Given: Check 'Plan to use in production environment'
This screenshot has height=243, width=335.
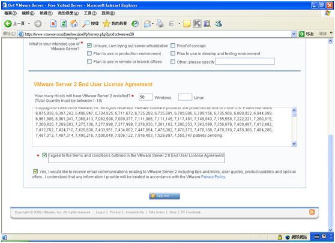Looking at the screenshot, I should tap(89, 53).
